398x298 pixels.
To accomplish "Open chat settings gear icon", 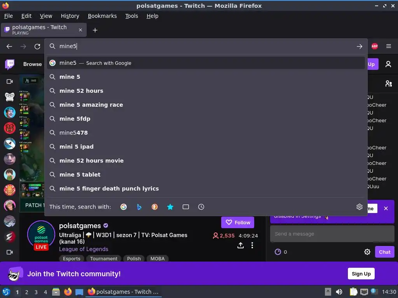I will click(x=367, y=252).
